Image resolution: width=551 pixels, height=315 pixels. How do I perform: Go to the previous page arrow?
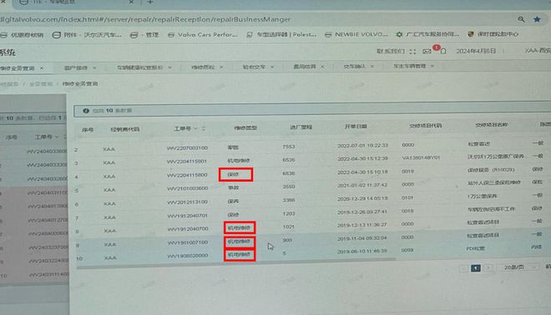(464, 268)
